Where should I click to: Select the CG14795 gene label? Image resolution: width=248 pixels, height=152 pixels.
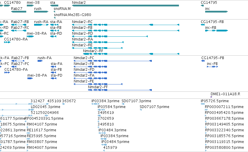click(209, 3)
